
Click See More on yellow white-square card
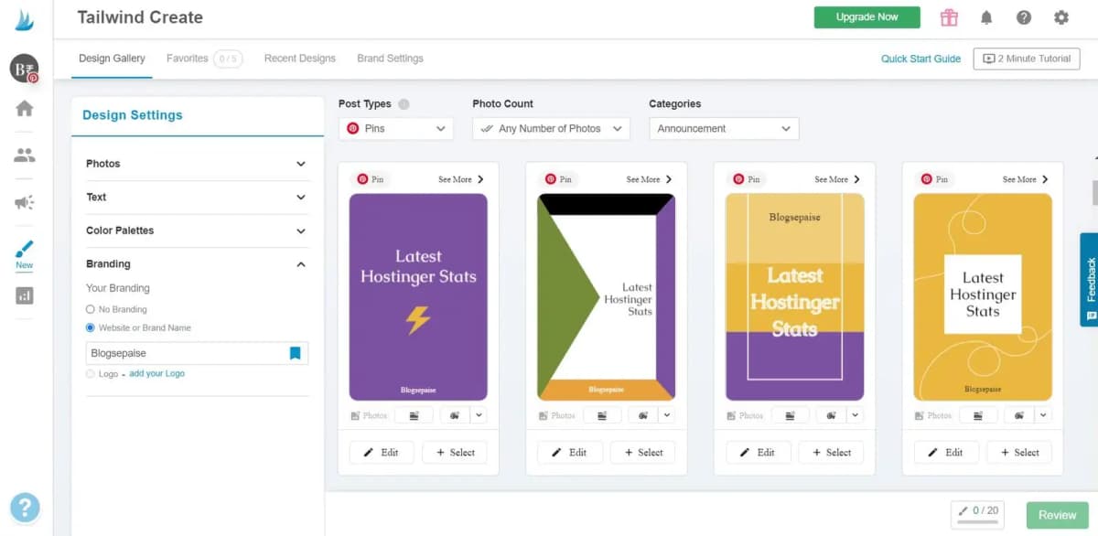1026,179
